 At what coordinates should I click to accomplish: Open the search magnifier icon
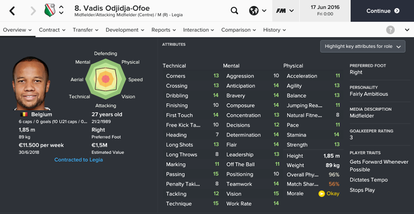tap(234, 11)
